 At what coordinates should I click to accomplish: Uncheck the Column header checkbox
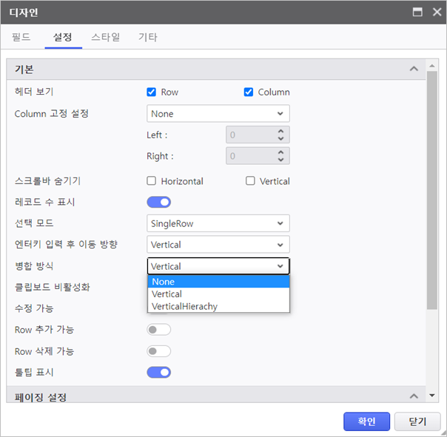249,92
